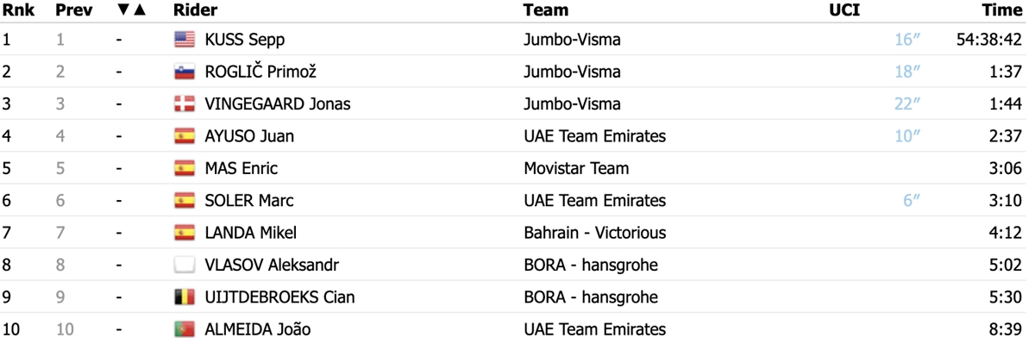Open the Movistar Team page
The image size is (1035, 344).
coord(576,168)
